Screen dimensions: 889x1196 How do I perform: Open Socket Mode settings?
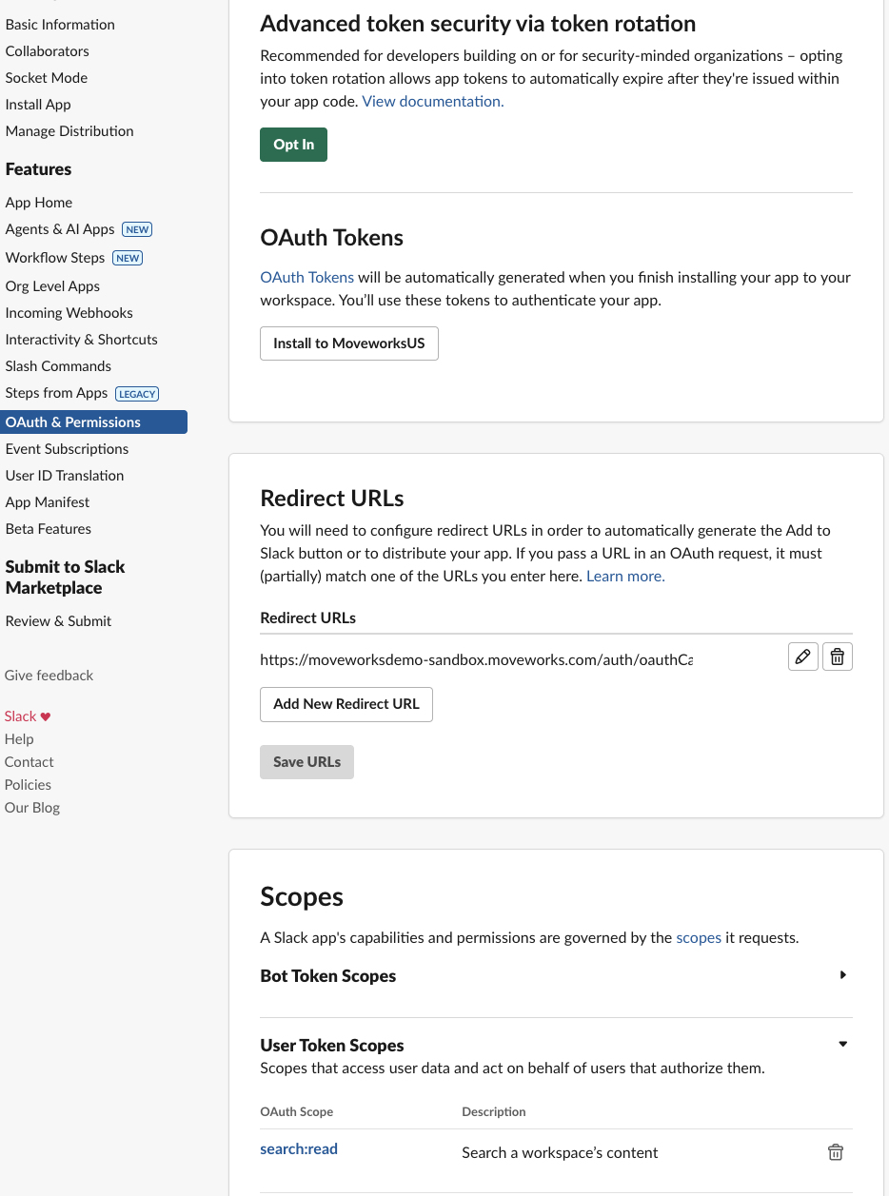coord(47,78)
